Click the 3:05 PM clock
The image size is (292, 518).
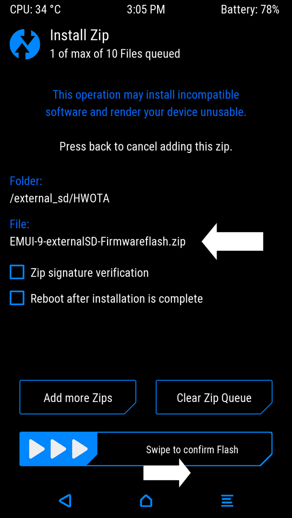click(146, 10)
